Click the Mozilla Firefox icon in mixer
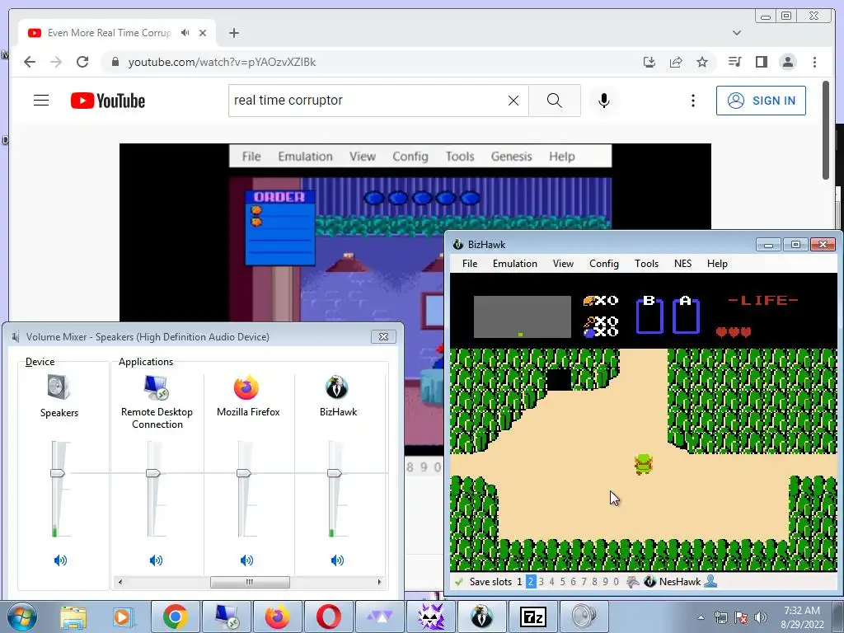Image resolution: width=844 pixels, height=633 pixels. click(x=246, y=387)
